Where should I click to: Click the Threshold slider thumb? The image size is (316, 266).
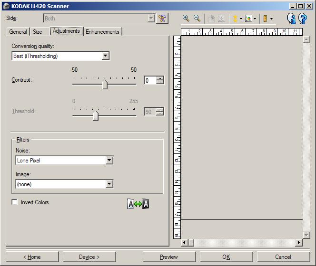click(x=96, y=116)
